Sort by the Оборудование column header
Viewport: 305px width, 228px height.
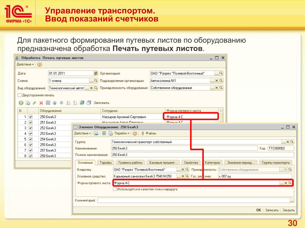coord(69,111)
